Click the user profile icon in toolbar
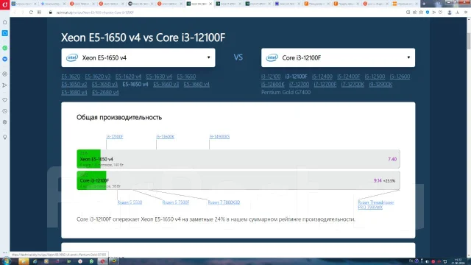 click(x=450, y=13)
